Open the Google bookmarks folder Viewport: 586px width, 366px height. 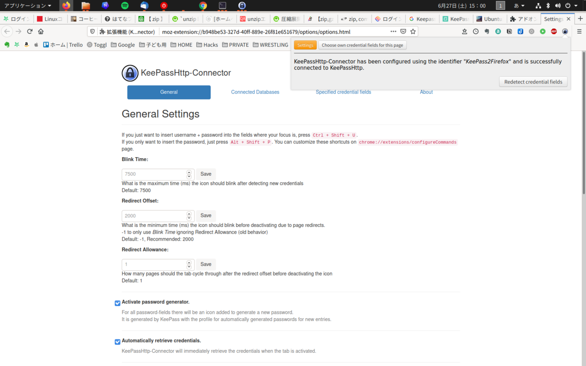[x=123, y=44]
